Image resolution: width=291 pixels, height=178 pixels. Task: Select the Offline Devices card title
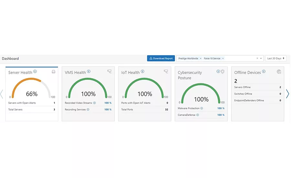tap(247, 72)
